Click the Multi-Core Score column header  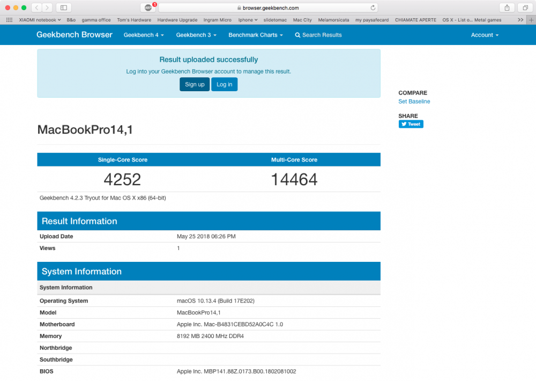pos(294,159)
